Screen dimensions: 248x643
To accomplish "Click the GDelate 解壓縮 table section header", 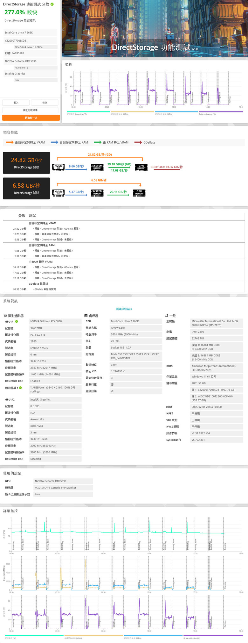I will 38,284.
